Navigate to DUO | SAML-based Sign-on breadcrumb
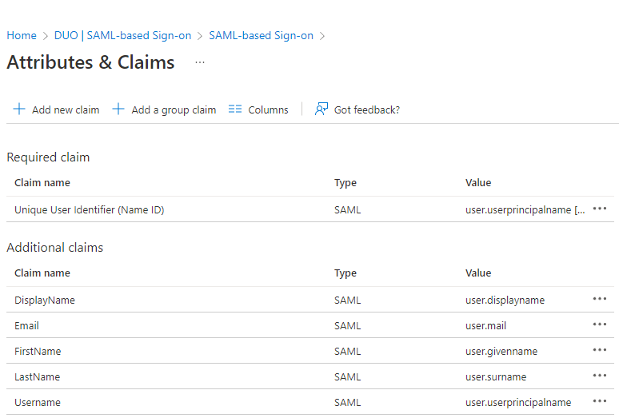This screenshot has width=619, height=418. [122, 35]
